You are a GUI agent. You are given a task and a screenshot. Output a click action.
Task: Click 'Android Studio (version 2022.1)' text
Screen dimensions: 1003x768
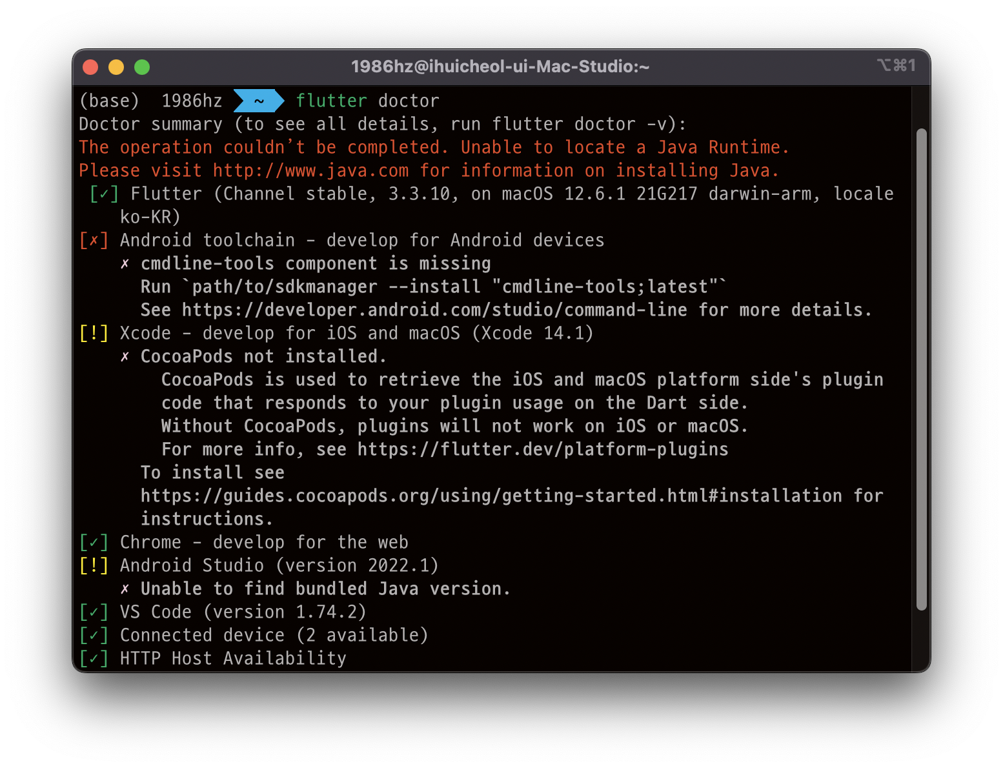(x=279, y=565)
